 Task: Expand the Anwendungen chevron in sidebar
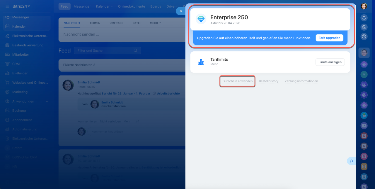point(47,101)
